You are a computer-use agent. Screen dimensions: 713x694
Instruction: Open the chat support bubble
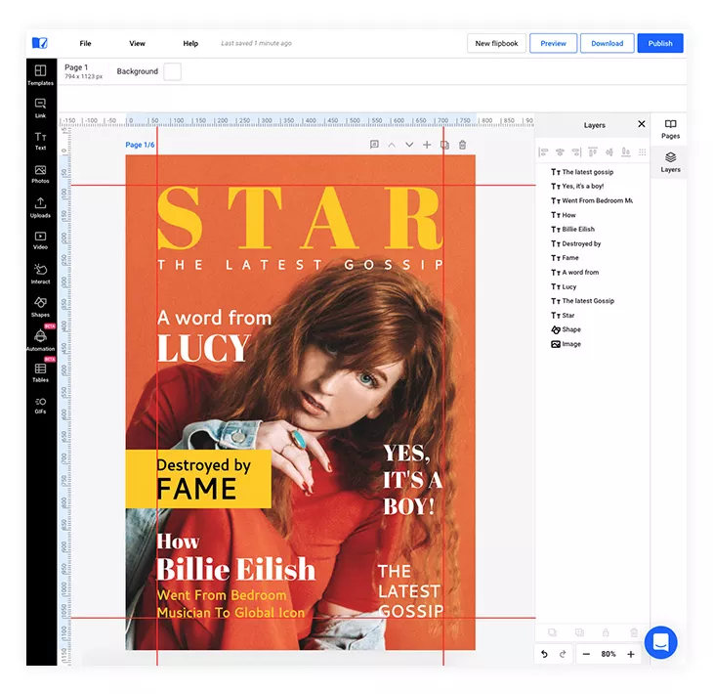tap(660, 642)
